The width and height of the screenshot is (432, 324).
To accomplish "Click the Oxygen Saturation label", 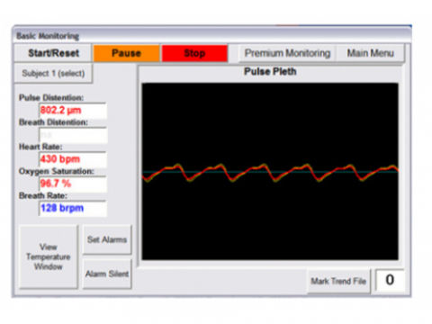I will [56, 171].
